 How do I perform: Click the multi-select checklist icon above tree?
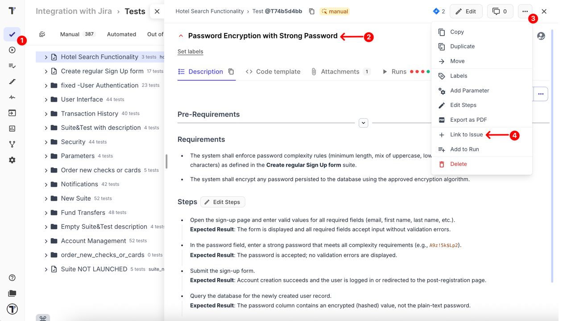pos(42,34)
